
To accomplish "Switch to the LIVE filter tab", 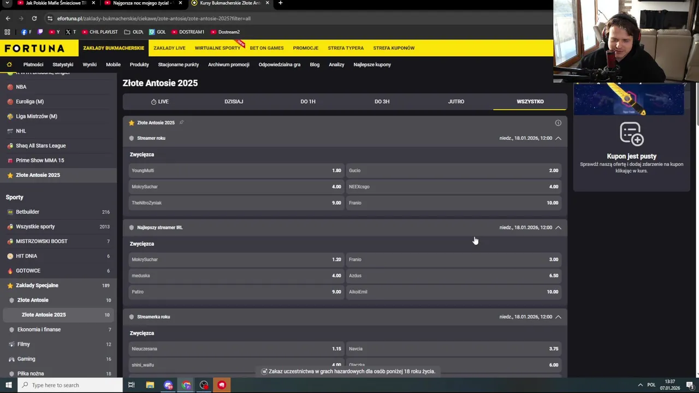I will 159,102.
